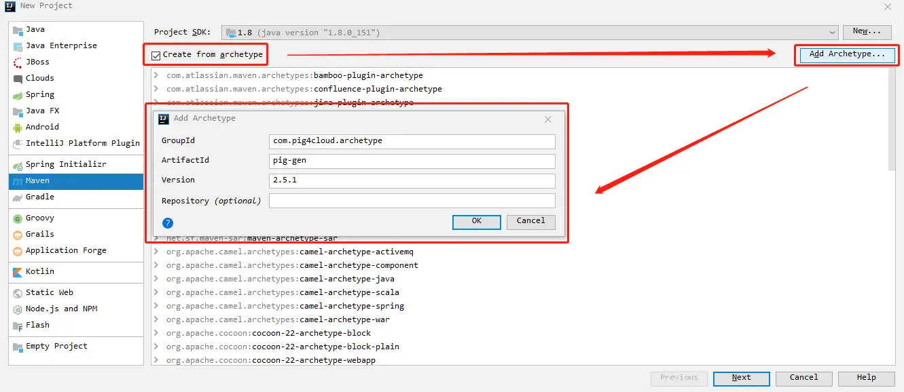This screenshot has width=904, height=392.
Task: Focus the GroupId input field
Action: coord(412,141)
